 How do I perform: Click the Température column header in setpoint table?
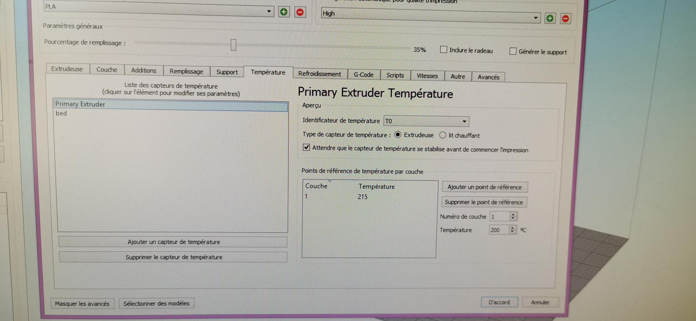tap(377, 186)
